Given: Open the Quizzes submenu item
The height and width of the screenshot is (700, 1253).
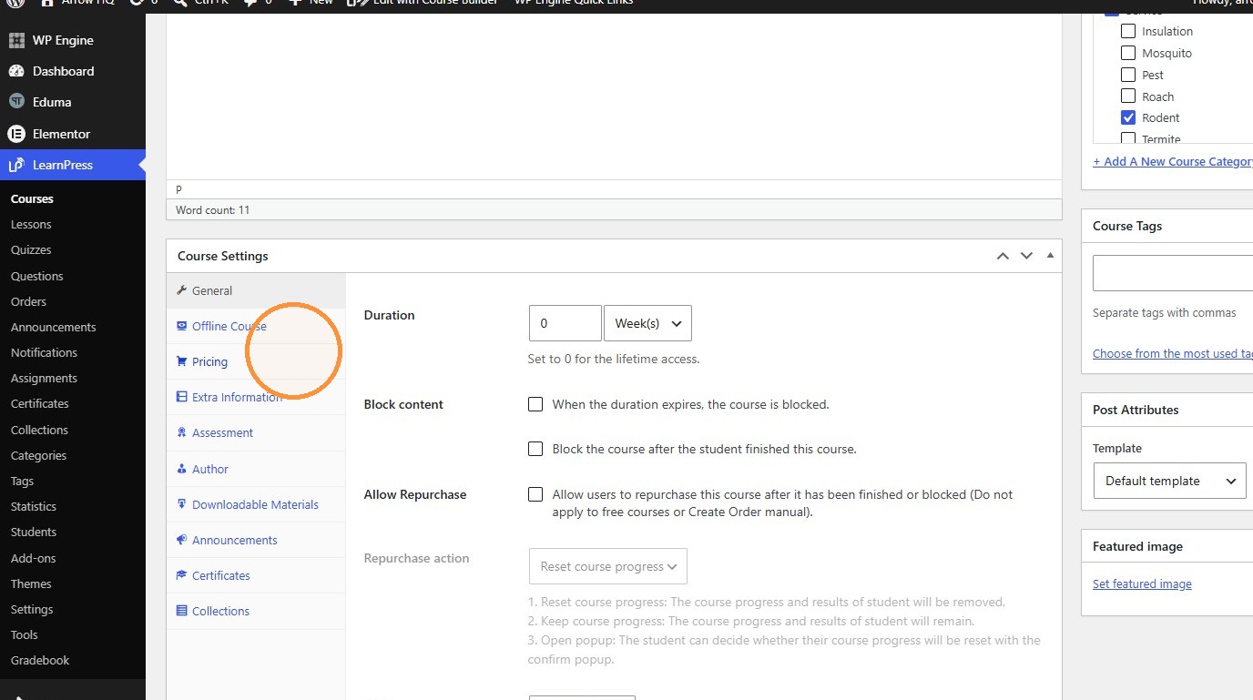Looking at the screenshot, I should (31, 249).
